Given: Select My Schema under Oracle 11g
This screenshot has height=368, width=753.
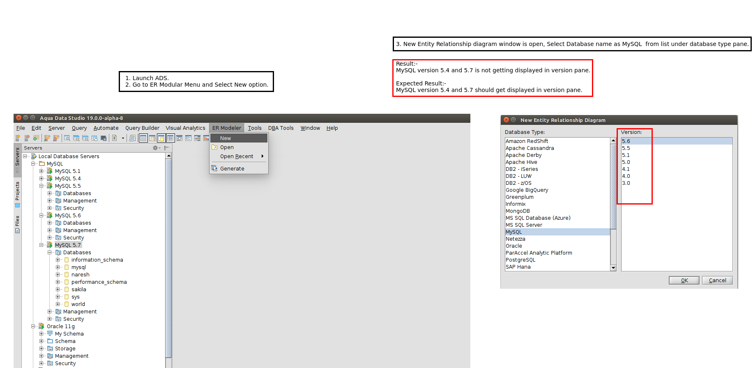Looking at the screenshot, I should [69, 334].
